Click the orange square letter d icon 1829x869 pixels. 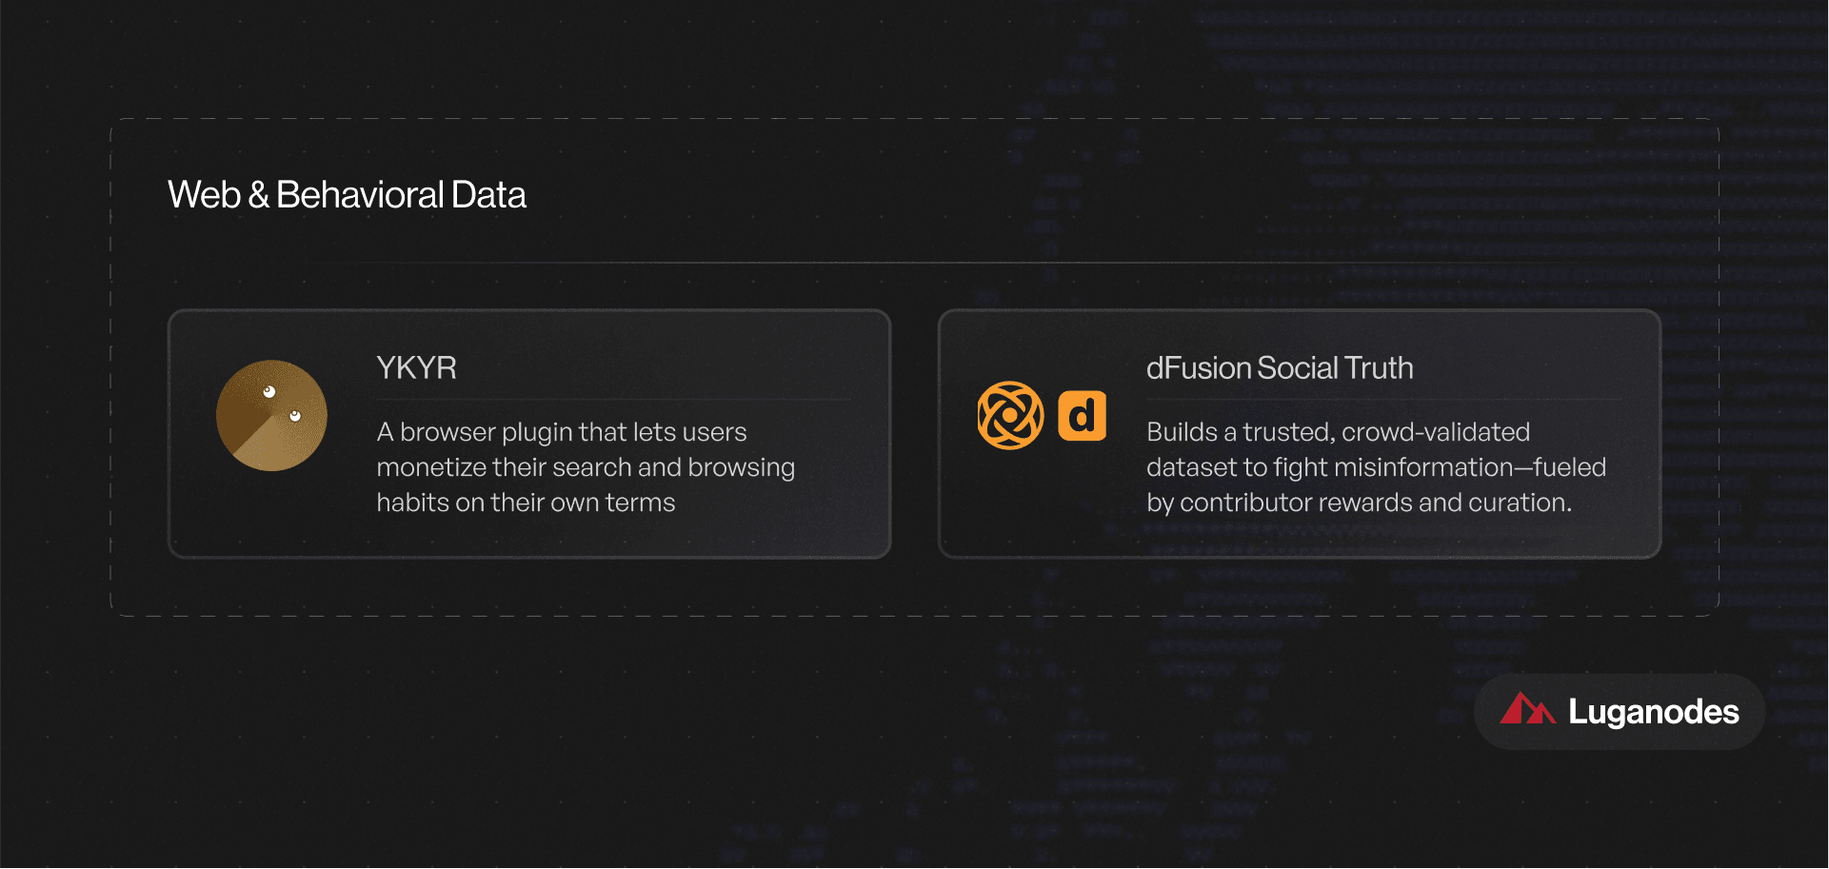coord(1083,416)
